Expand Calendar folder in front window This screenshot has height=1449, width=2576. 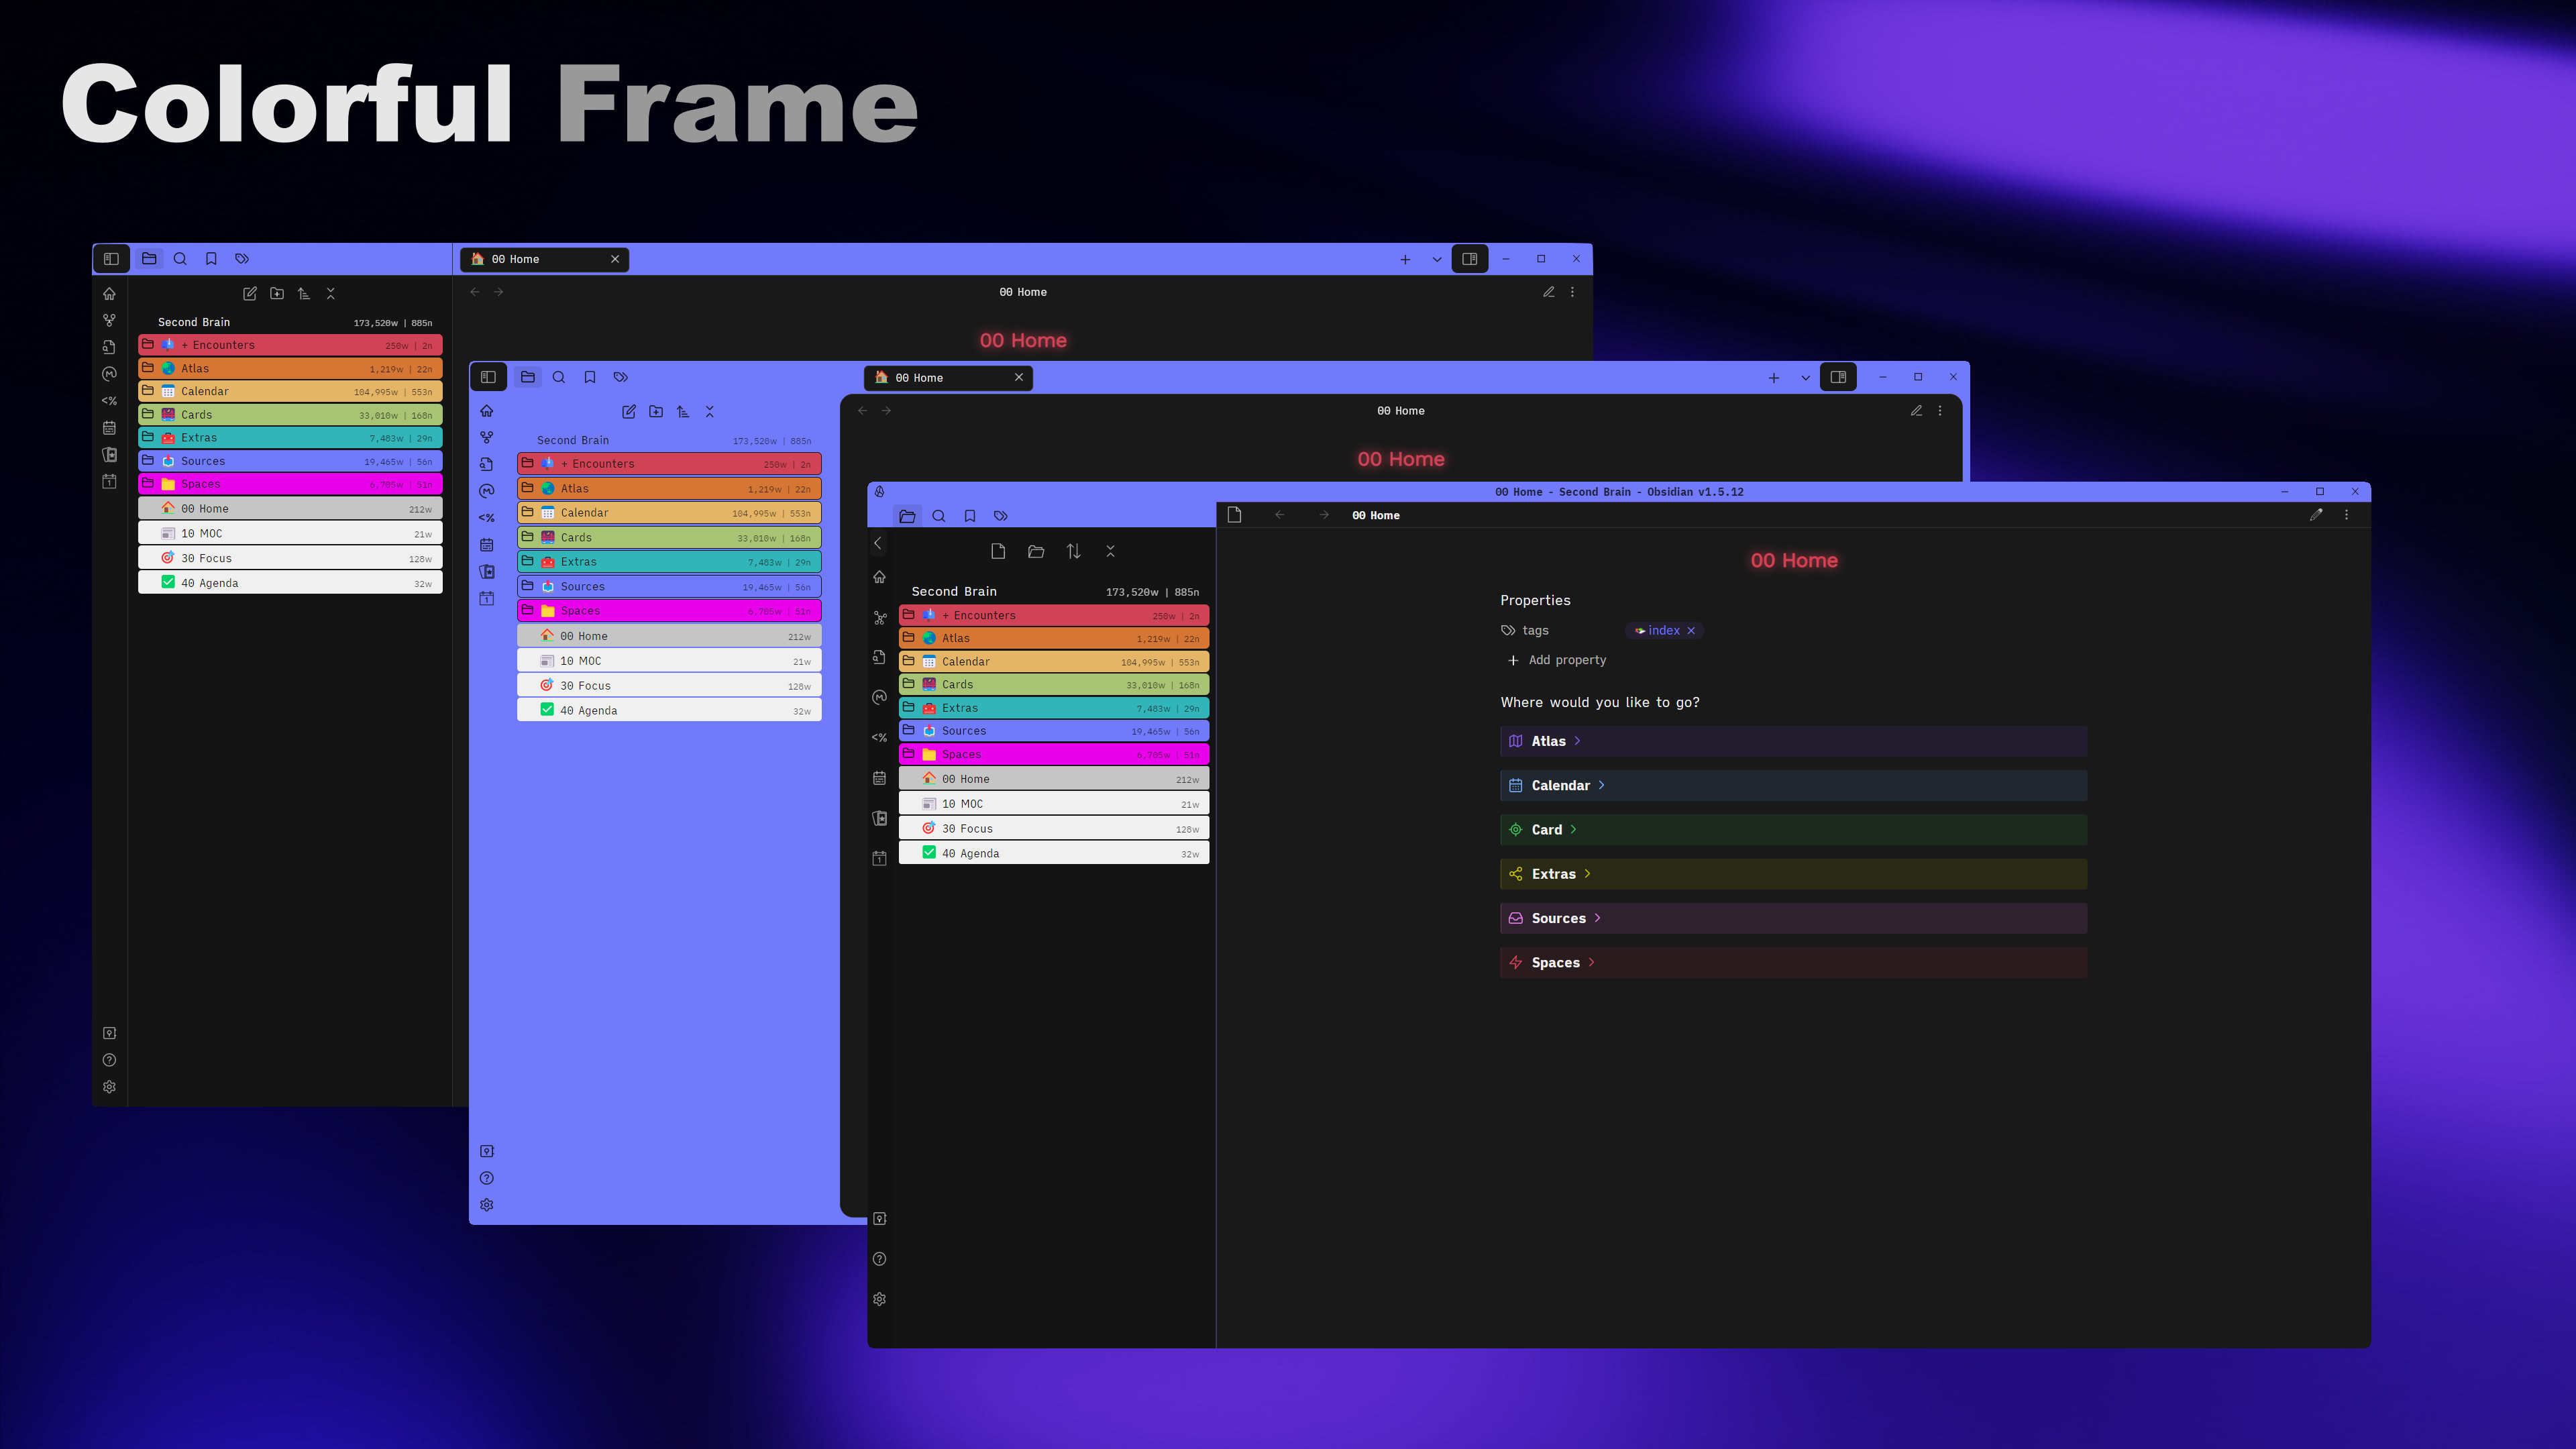coord(1054,661)
